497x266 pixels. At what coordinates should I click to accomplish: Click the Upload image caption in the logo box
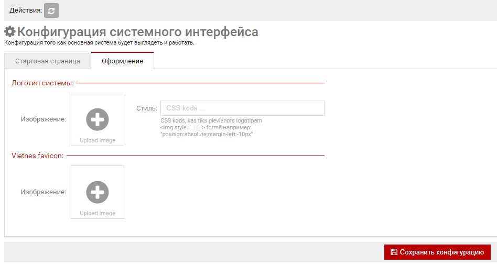pyautogui.click(x=98, y=140)
